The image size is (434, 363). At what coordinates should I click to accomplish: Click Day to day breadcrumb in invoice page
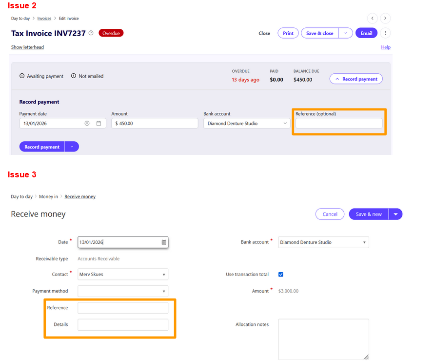20,18
